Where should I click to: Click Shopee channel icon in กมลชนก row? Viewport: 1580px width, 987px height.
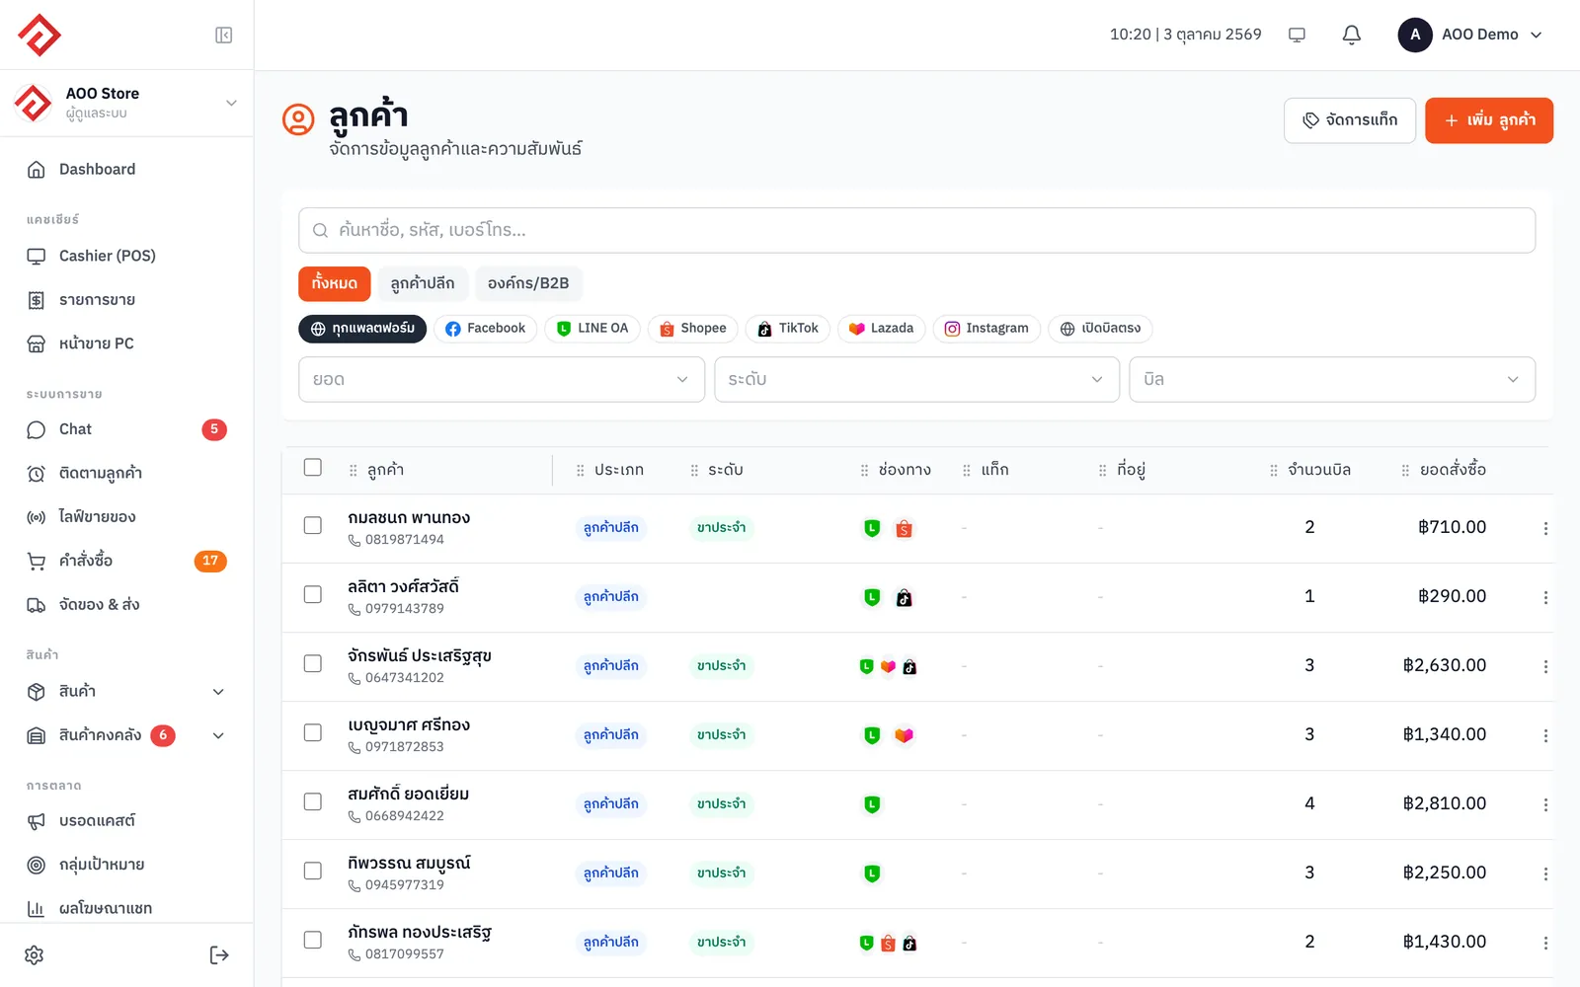coord(904,529)
